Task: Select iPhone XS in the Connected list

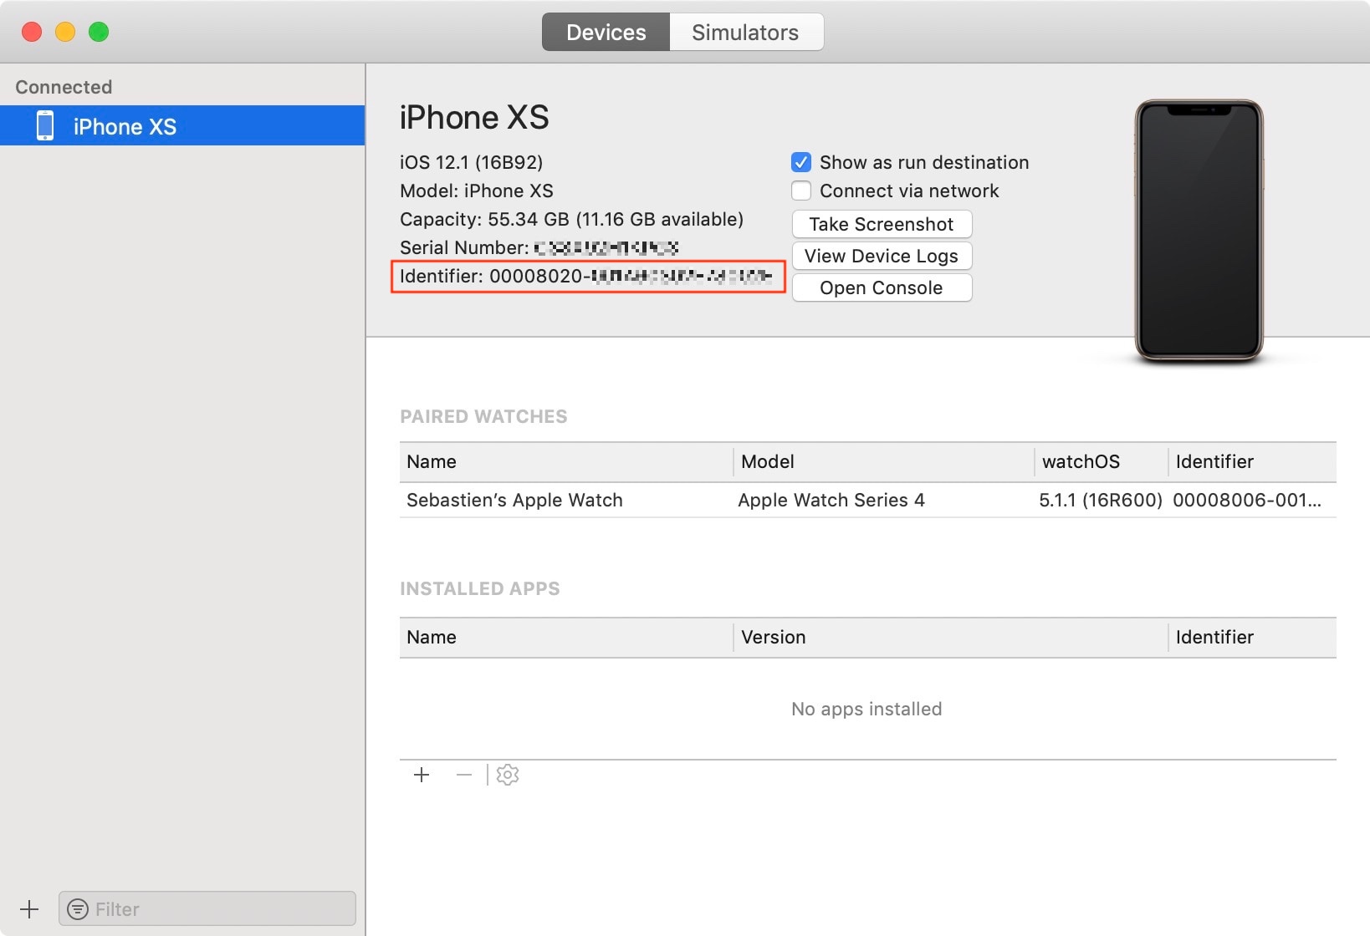Action: pyautogui.click(x=182, y=126)
